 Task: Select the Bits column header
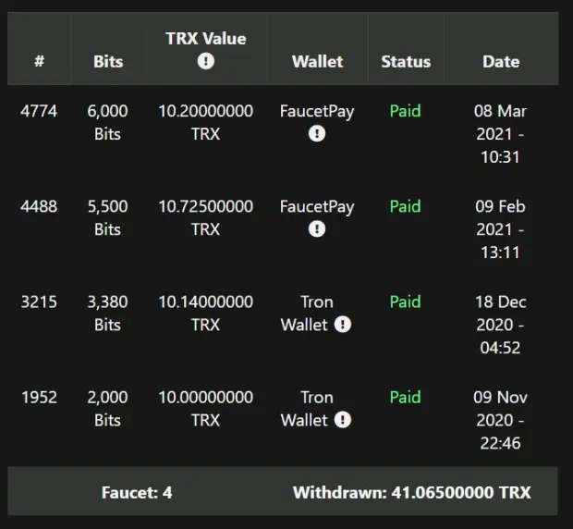click(108, 61)
